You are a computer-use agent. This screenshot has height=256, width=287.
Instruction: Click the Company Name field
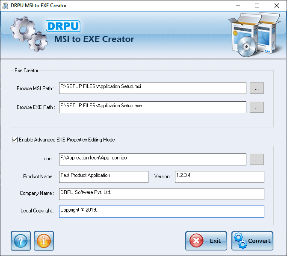pos(161,194)
